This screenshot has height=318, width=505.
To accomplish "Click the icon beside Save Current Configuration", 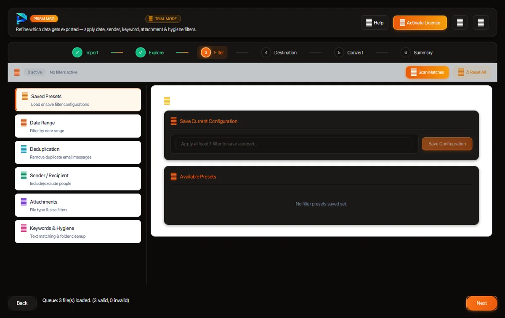I will (x=173, y=121).
